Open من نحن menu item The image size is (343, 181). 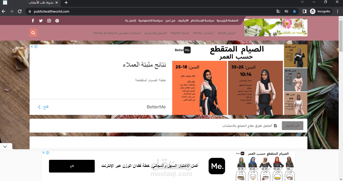click(x=170, y=20)
